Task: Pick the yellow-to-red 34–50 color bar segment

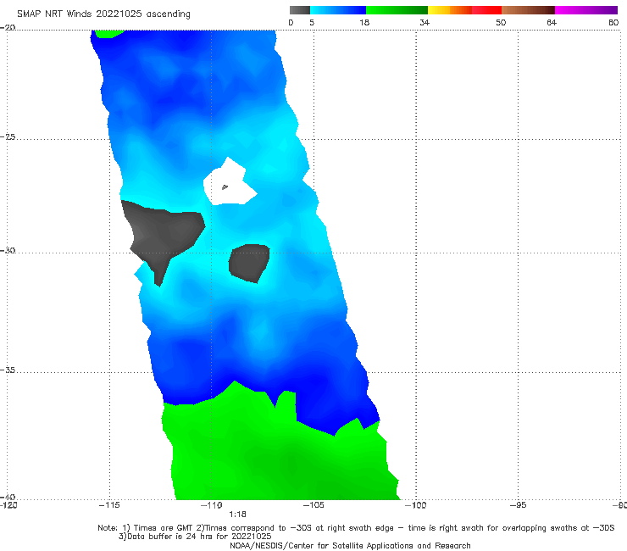Action: (x=464, y=10)
